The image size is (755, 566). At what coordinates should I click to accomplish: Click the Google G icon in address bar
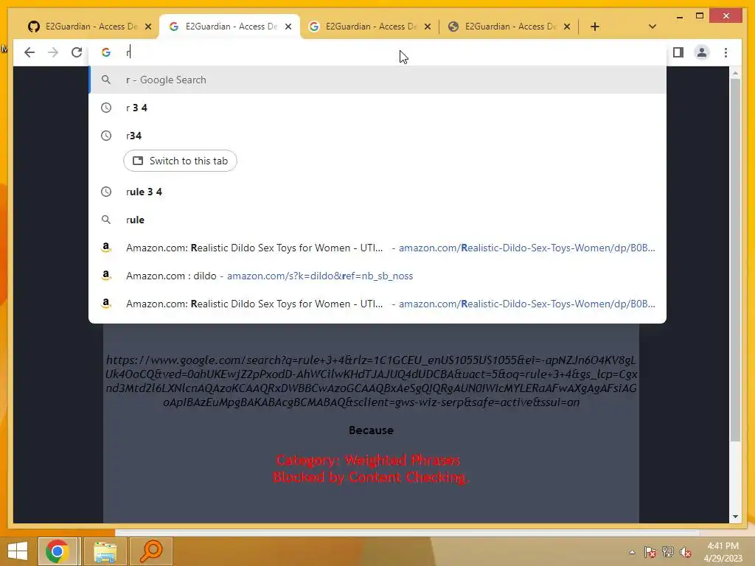(x=106, y=52)
